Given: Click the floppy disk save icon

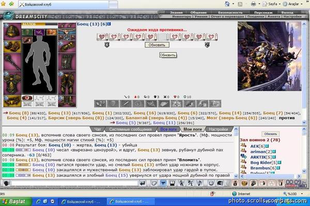Looking at the screenshot, I should pyautogui.click(x=172, y=183).
